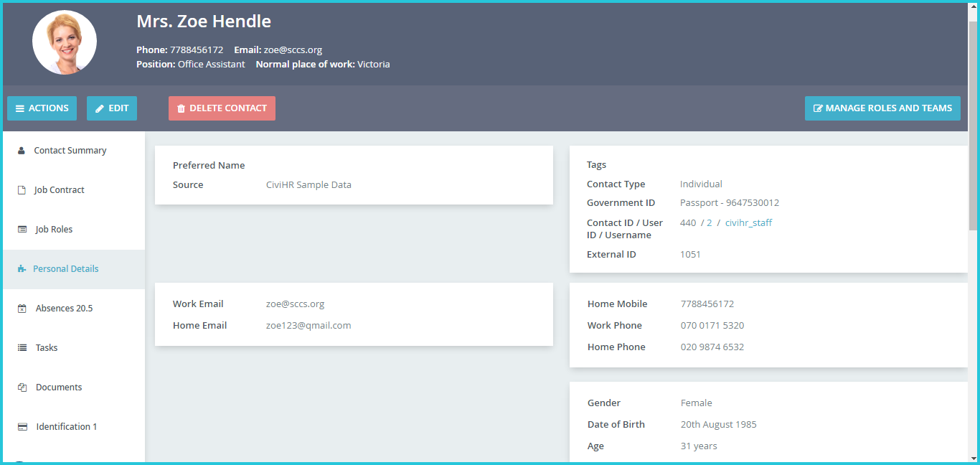Click the CiviHR Sample Data source value
Viewport: 980px width, 465px height.
pos(308,185)
